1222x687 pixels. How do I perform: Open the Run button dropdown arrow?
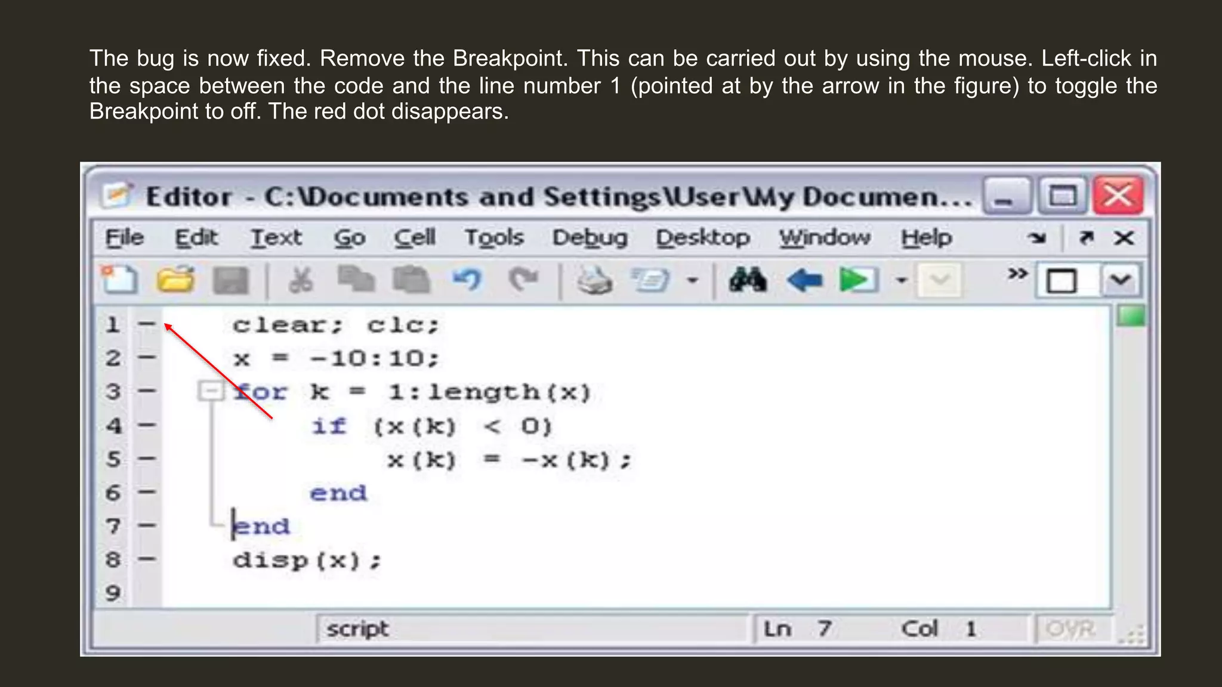[902, 280]
